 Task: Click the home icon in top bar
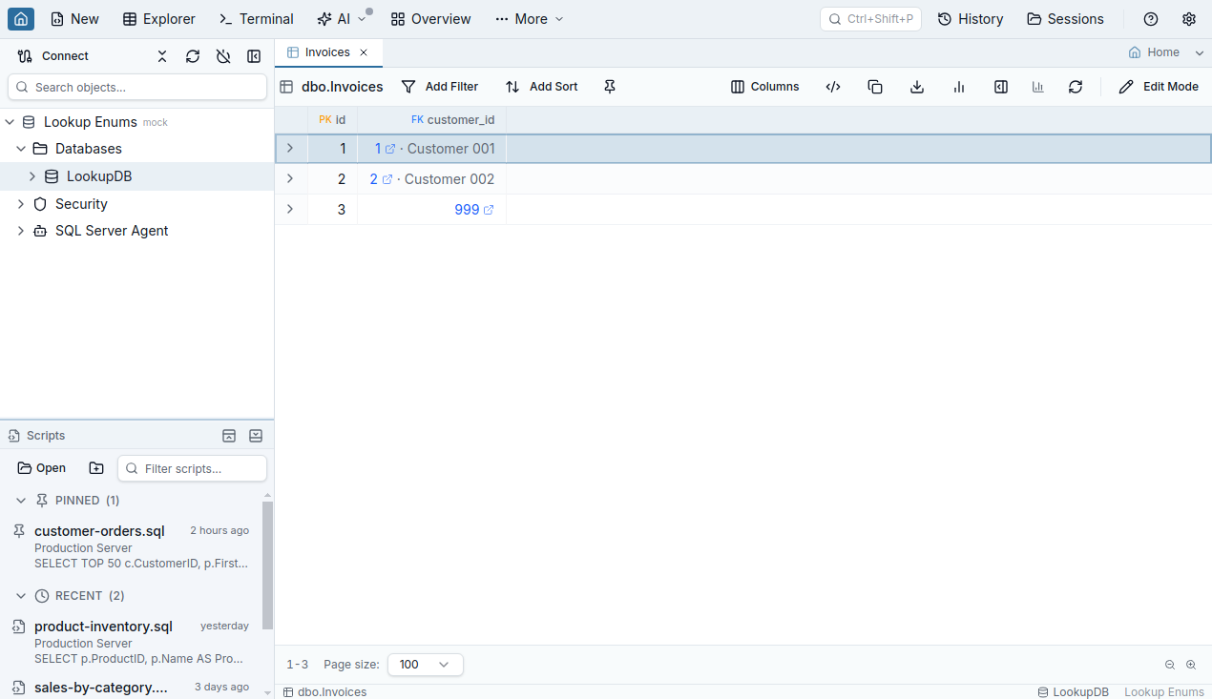pyautogui.click(x=21, y=19)
